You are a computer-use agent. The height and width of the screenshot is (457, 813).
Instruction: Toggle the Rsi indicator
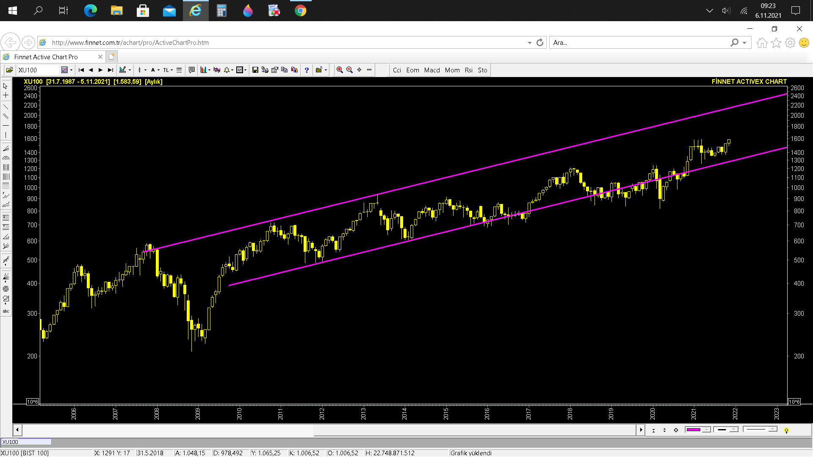[x=468, y=70]
